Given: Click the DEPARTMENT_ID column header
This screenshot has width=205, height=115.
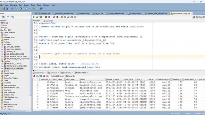Looking at the screenshot, I should (190, 80).
